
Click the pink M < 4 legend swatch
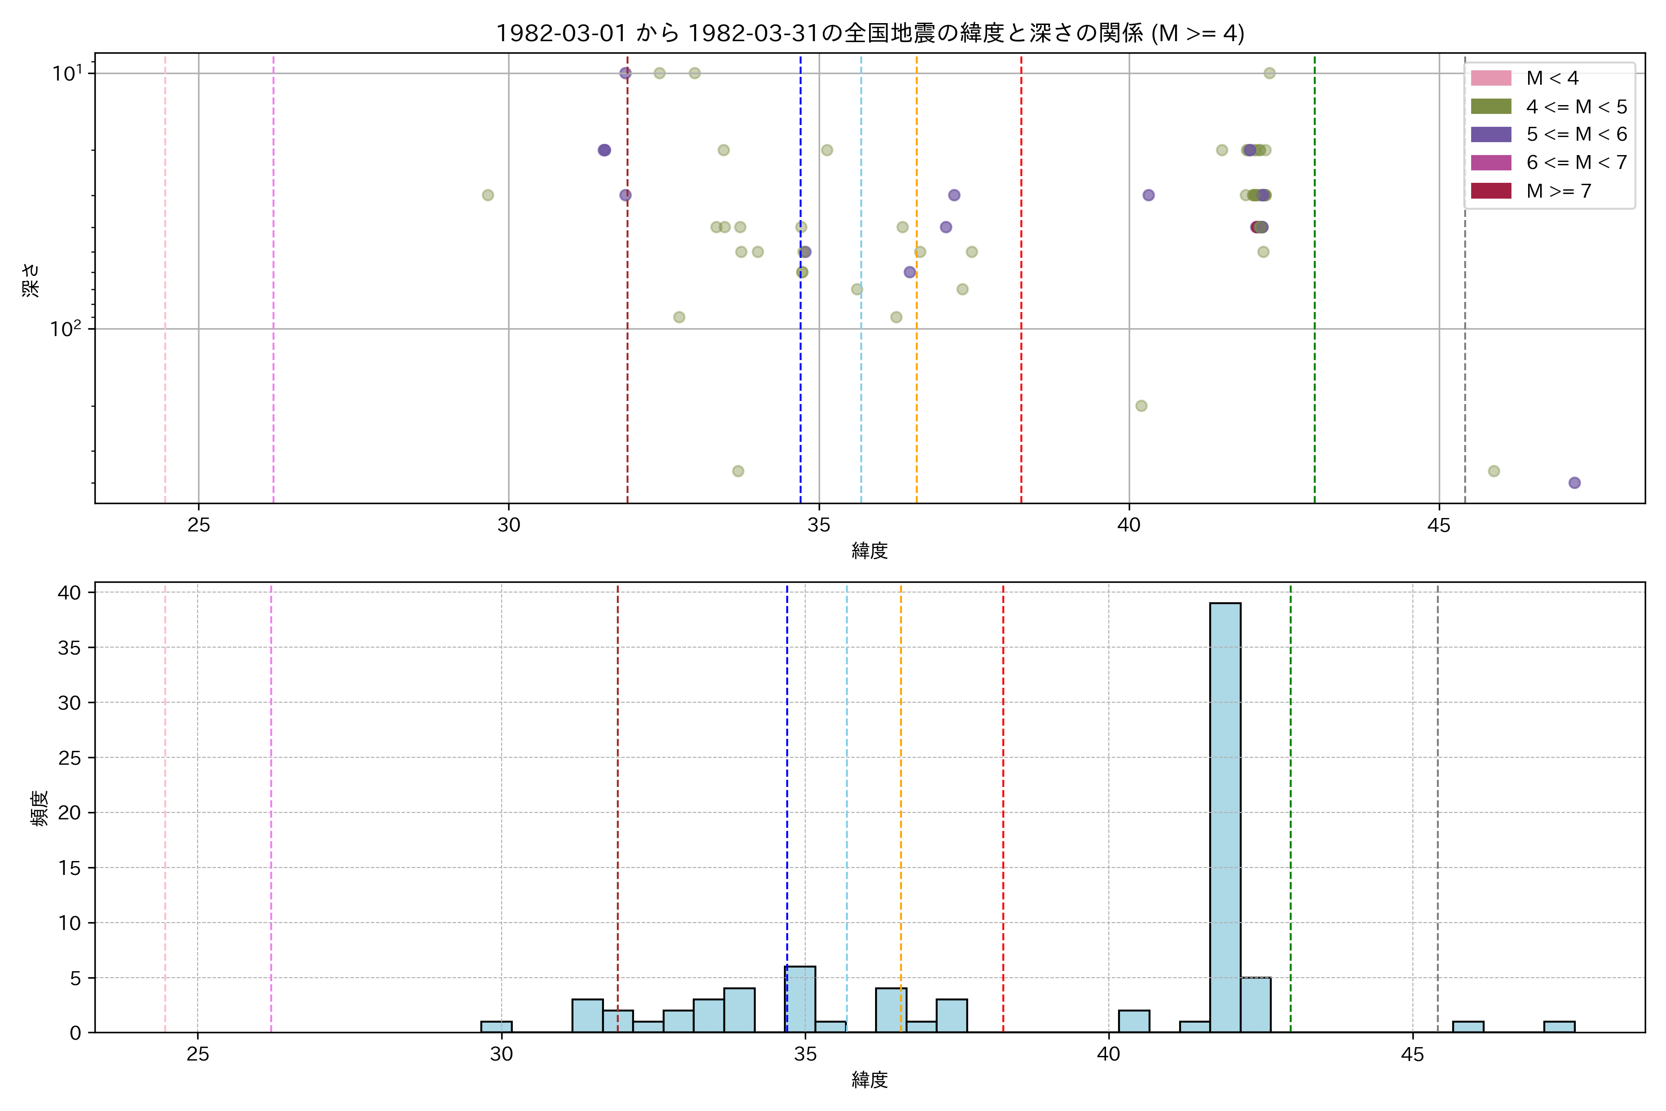pyautogui.click(x=1490, y=78)
